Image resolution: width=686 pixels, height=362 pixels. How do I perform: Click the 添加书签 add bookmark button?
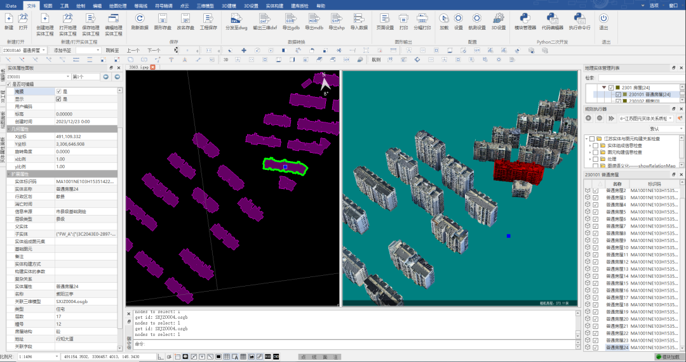(x=63, y=49)
